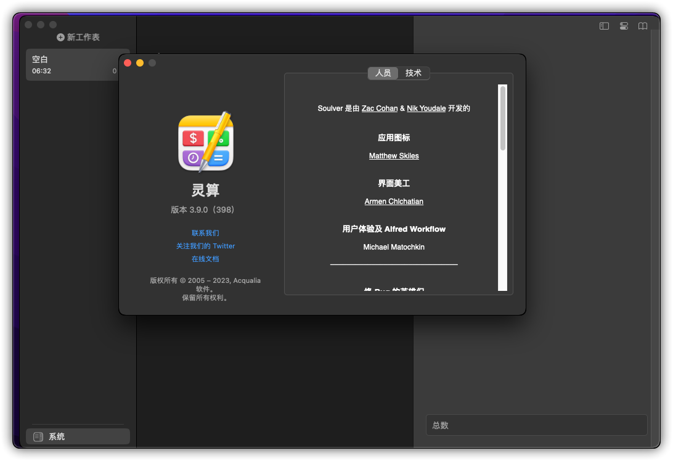This screenshot has height=461, width=673.
Task: Open the 在线文档 link
Action: 205,259
